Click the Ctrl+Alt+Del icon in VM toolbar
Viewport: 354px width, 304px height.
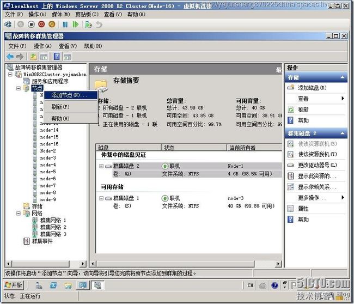click(8, 25)
